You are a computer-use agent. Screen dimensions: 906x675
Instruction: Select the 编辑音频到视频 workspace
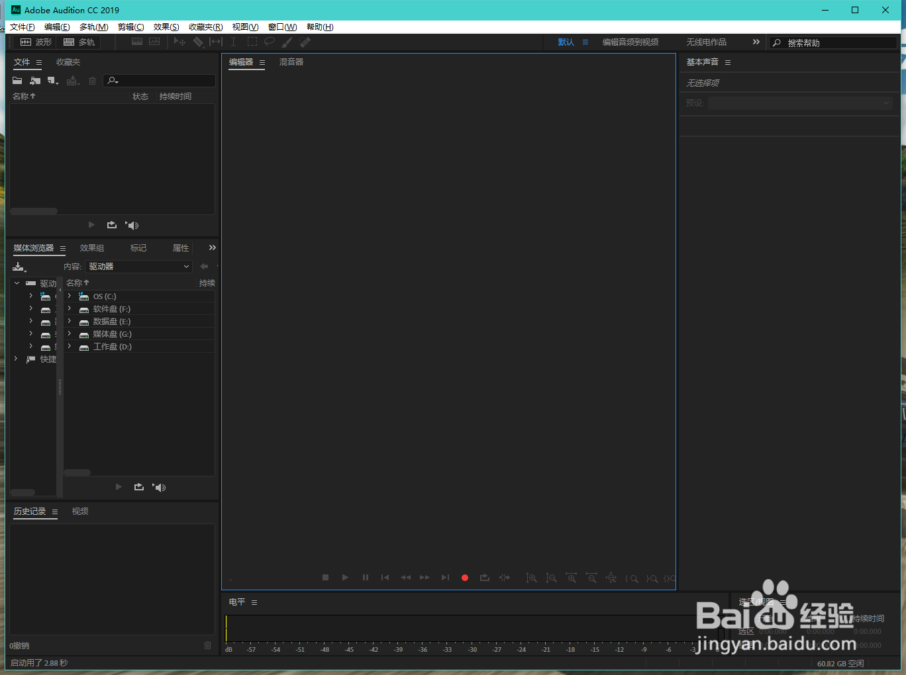(630, 42)
